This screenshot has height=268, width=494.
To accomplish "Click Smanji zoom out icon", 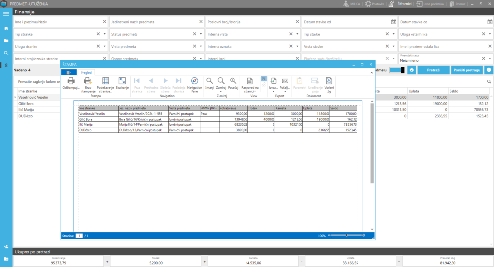I will [209, 82].
